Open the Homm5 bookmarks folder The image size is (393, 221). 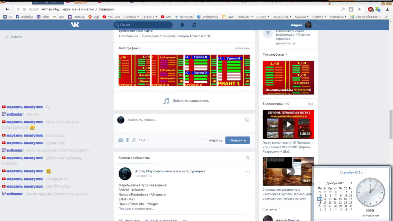tap(319, 17)
